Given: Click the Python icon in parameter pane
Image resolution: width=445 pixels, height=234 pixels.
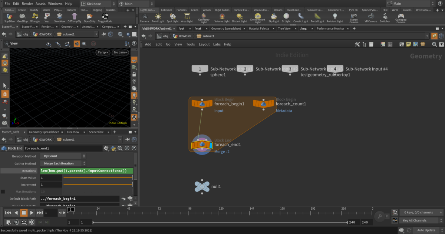Looking at the screenshot, I should (114, 148).
